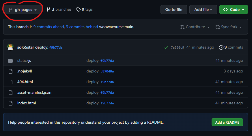252x136 pixels.
Task: Click 41 minutes ago in commit header
Action: coord(200,47)
